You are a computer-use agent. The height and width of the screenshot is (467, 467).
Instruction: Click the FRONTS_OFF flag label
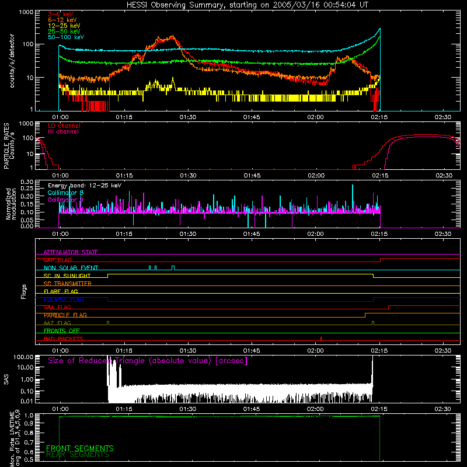(62, 331)
